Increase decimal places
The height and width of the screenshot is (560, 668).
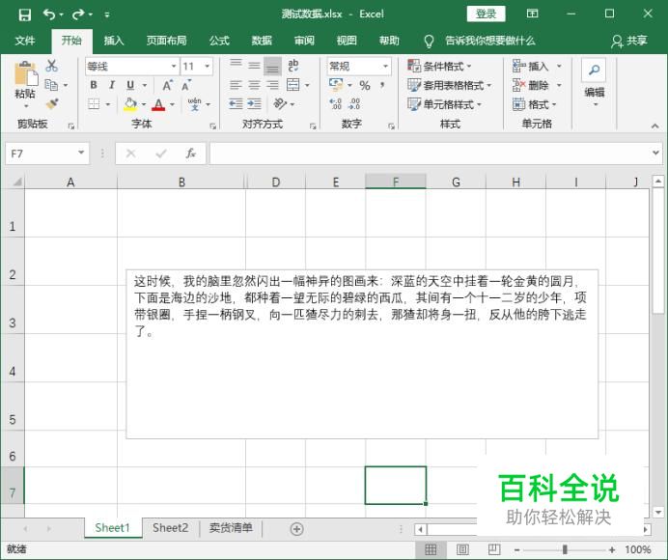pyautogui.click(x=336, y=104)
